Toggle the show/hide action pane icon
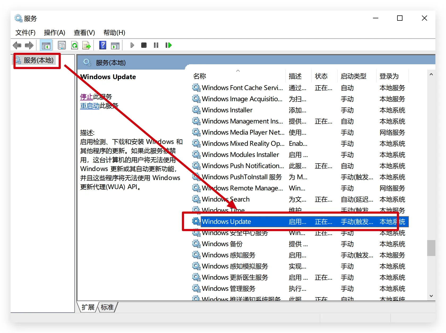The width and height of the screenshot is (446, 333). (115, 45)
